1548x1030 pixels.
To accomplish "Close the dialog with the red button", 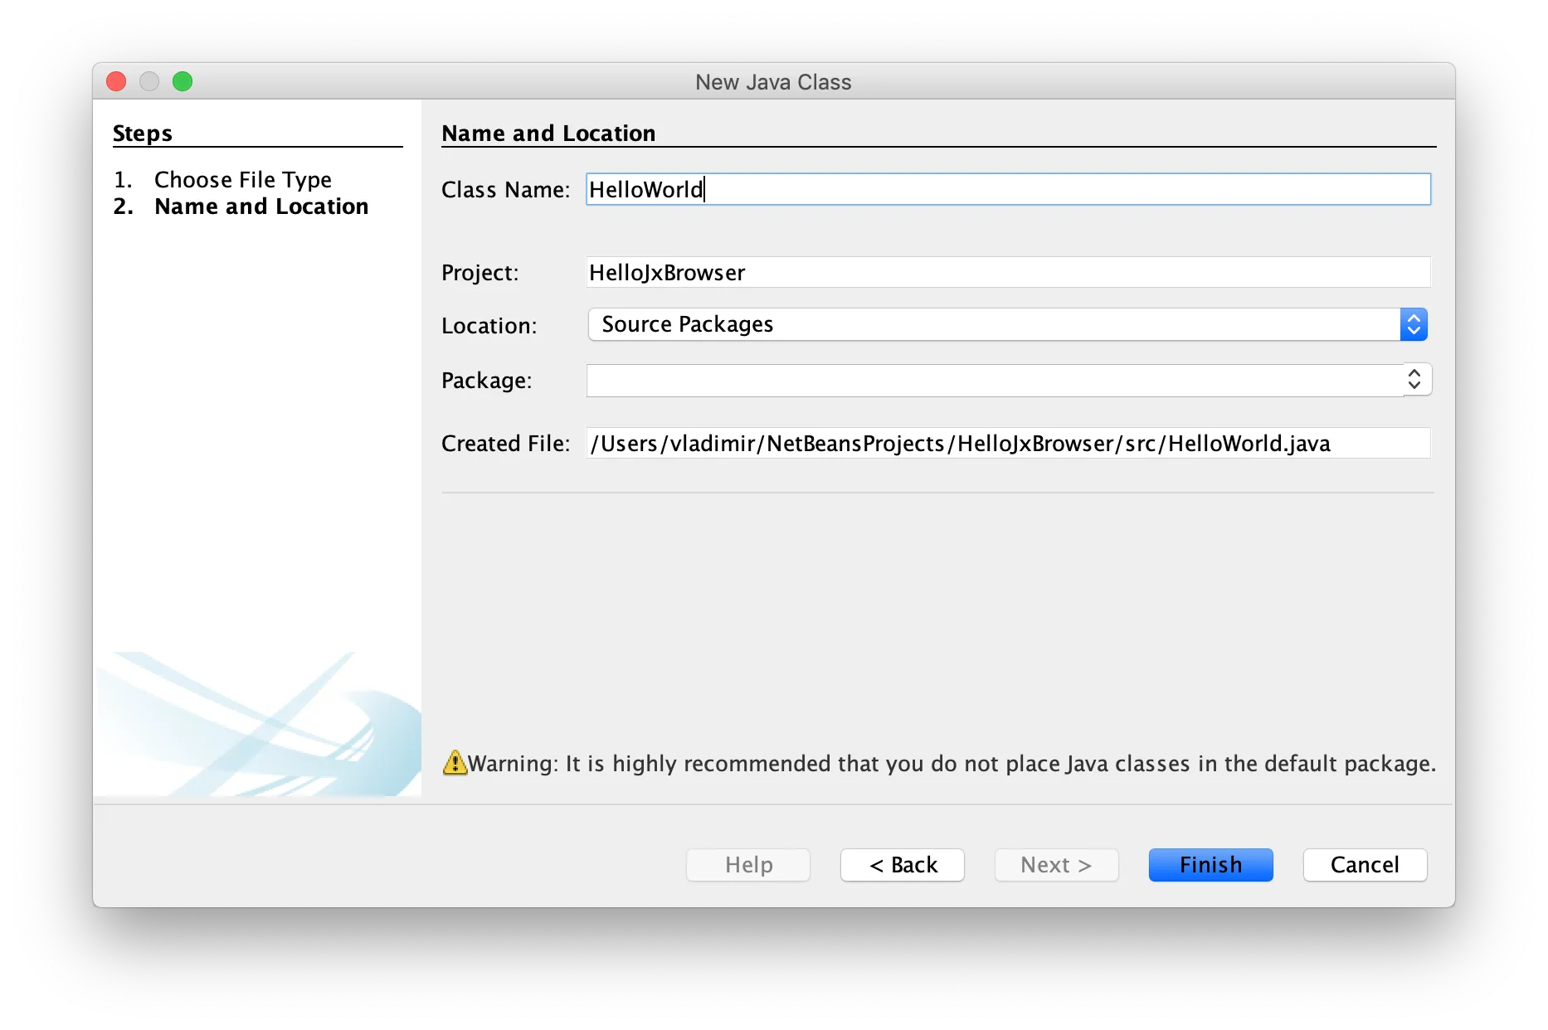I will 116,81.
